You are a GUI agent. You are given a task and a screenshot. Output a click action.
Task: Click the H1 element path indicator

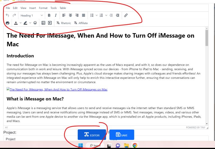click(6, 127)
